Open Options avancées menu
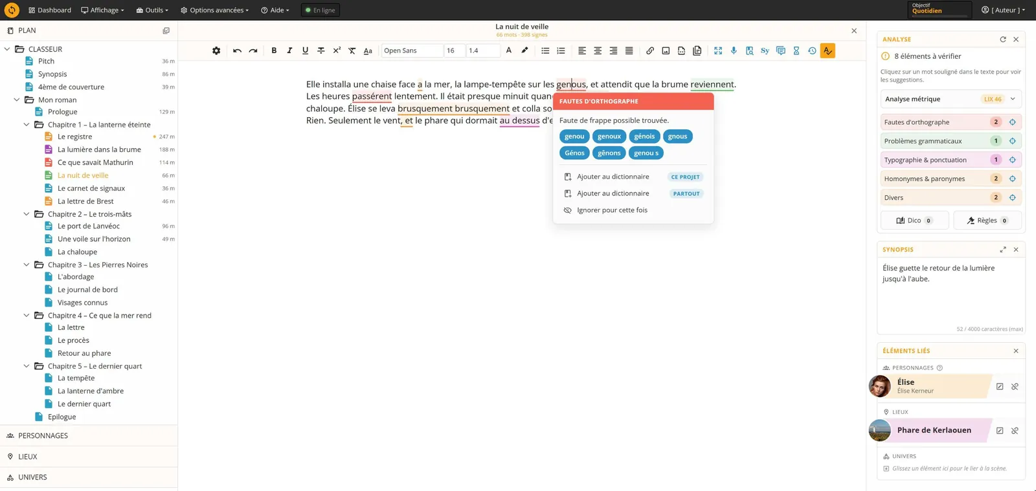 coord(215,10)
